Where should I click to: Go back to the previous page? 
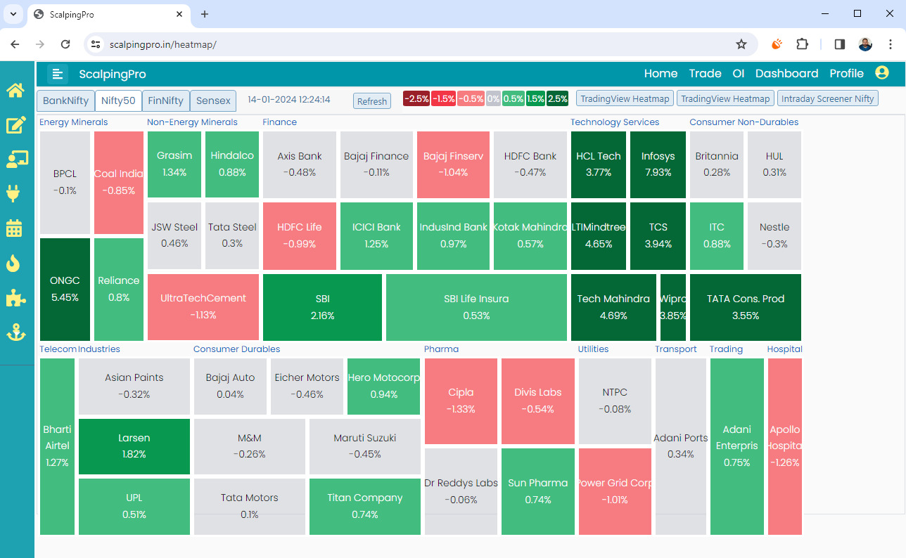click(15, 44)
